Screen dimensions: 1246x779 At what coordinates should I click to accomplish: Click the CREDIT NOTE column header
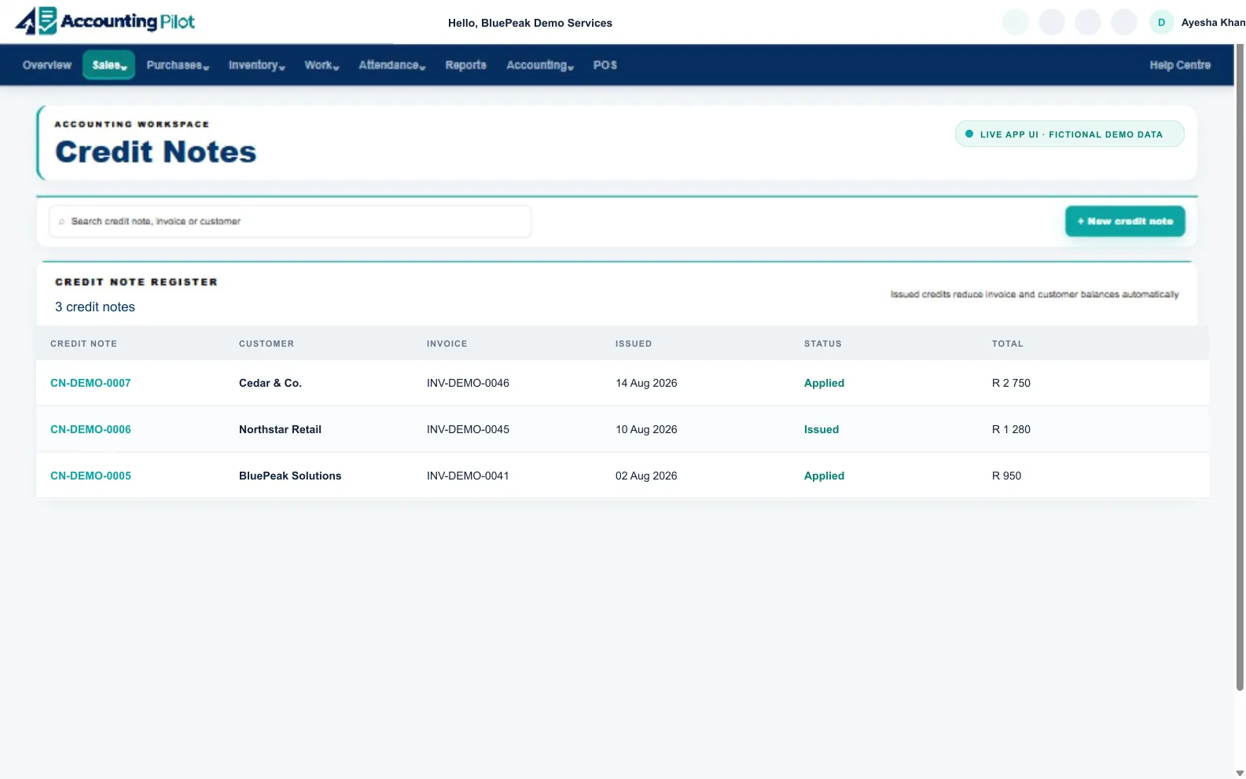pyautogui.click(x=83, y=344)
